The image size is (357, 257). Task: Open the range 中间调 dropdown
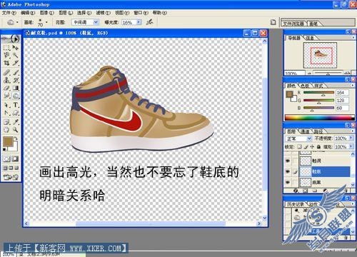[96, 22]
